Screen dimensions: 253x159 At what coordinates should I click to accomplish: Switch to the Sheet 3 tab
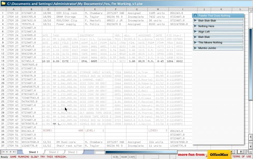coord(73,152)
